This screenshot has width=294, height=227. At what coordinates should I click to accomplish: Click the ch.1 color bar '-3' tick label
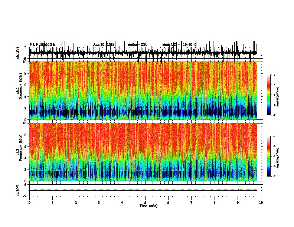click(x=274, y=75)
